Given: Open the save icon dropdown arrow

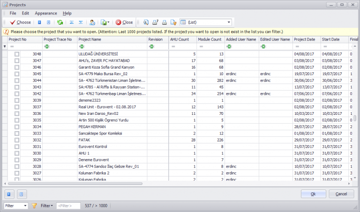Looking at the screenshot, I should click(109, 22).
